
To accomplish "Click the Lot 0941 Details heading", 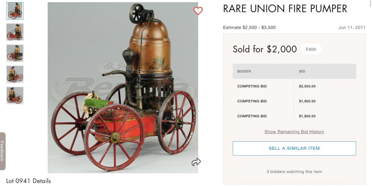I will 29,181.
